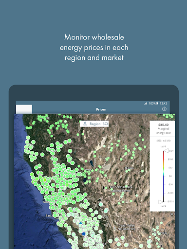Image resolution: width=187 pixels, height=249 pixels.
Task: Tap the signal strength icon in status bar
Action: pyautogui.click(x=146, y=103)
